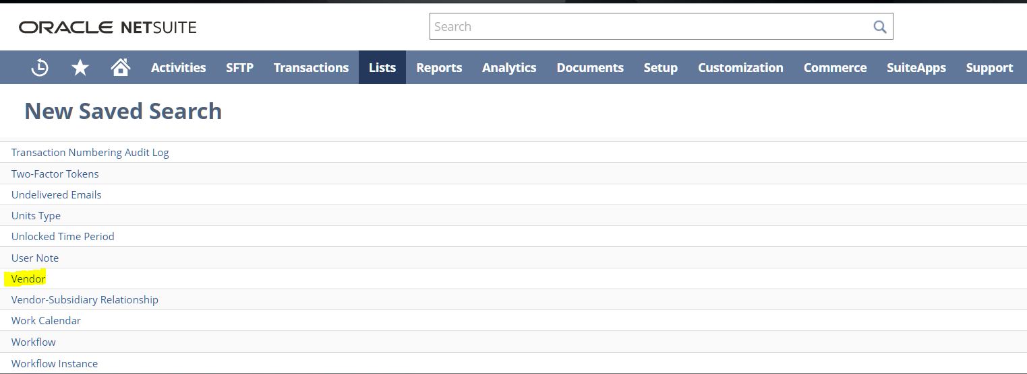
Task: Pick the Workflow Instance search type
Action: pyautogui.click(x=55, y=363)
